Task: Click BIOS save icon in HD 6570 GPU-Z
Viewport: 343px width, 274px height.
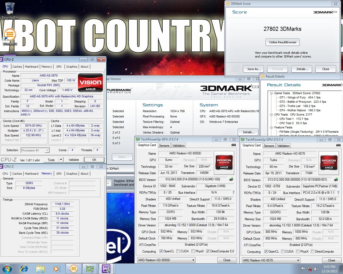Action: coord(336,180)
